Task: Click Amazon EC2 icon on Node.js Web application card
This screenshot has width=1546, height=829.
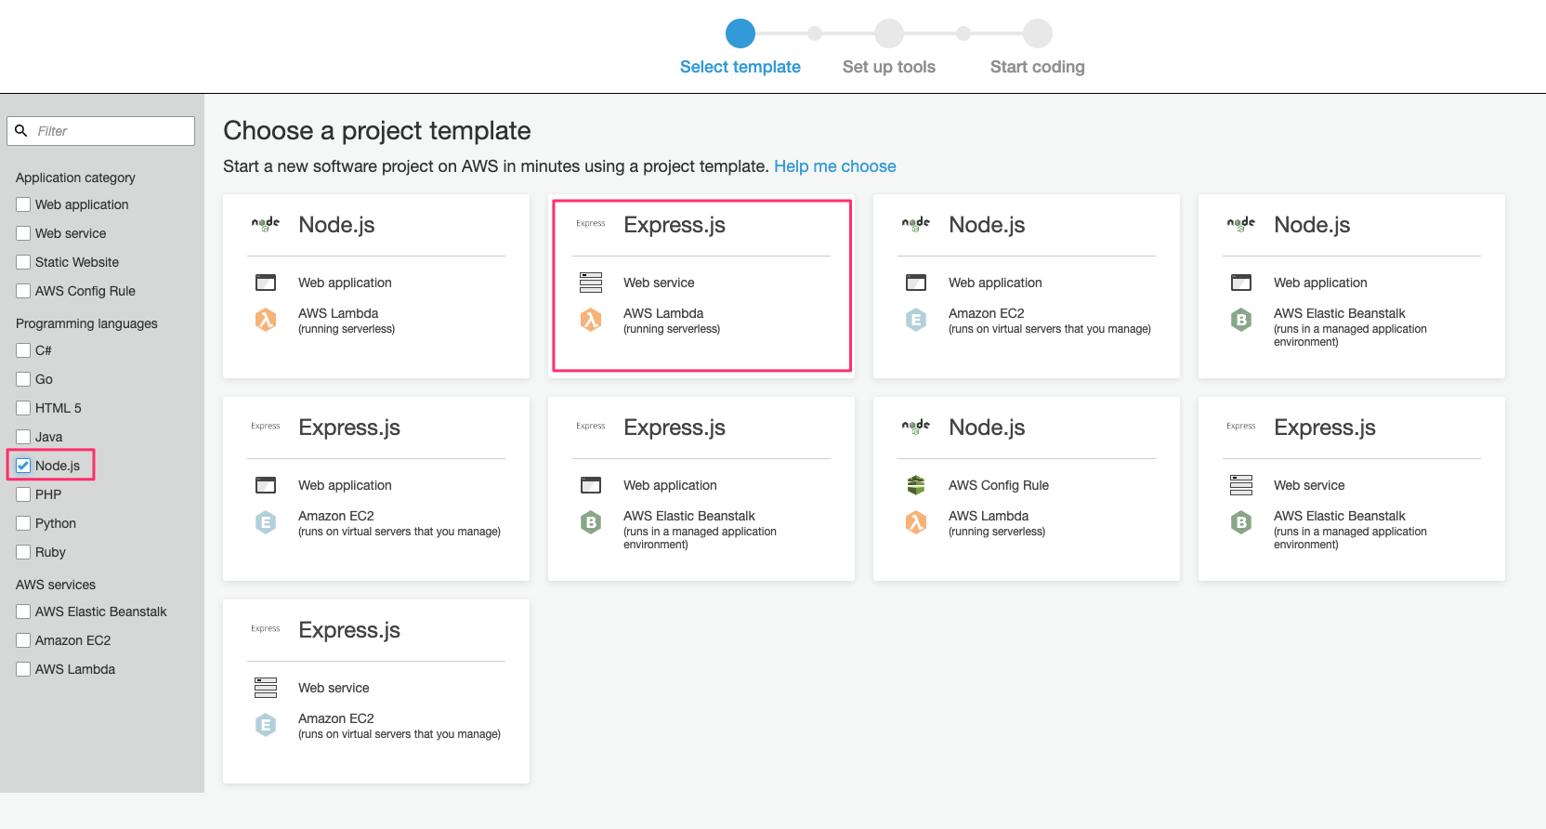Action: [x=916, y=321]
